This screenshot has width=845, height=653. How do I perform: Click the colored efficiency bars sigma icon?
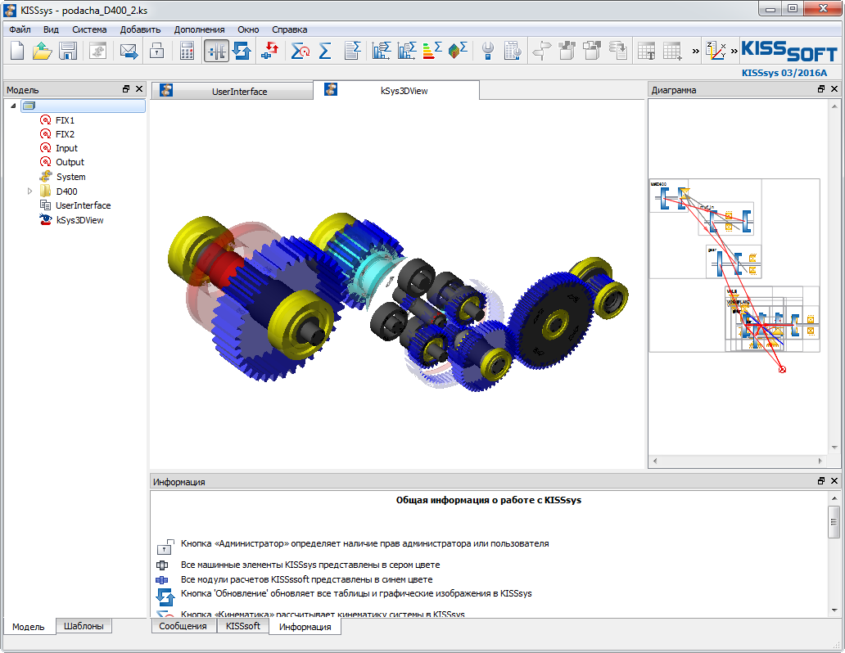432,52
